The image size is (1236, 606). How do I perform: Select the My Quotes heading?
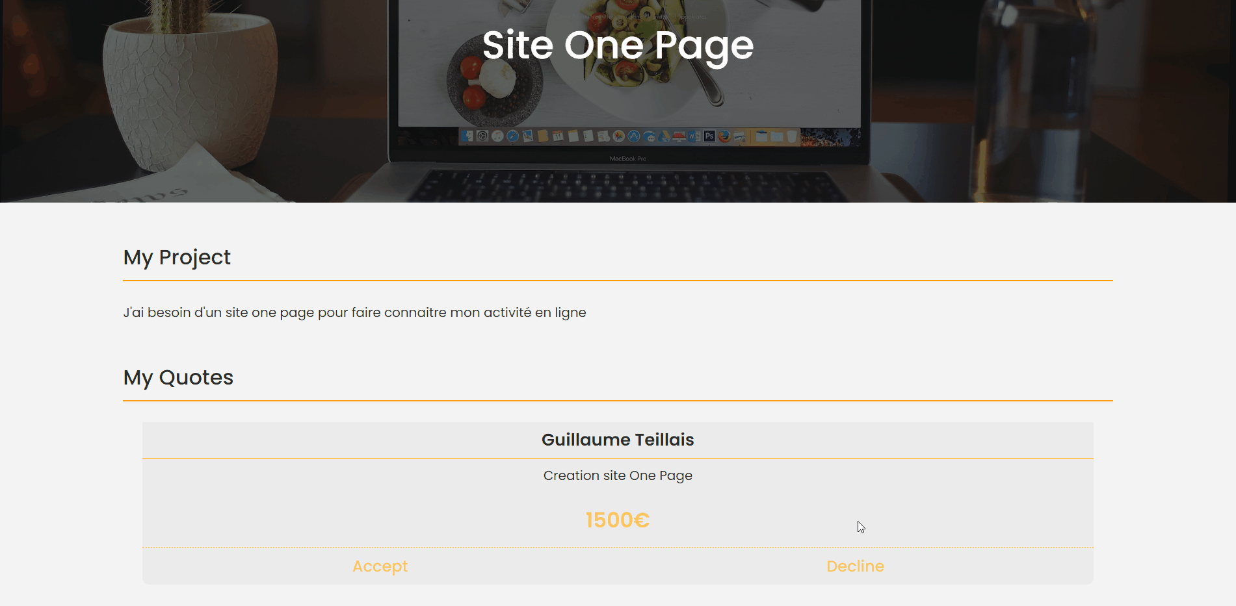(178, 377)
